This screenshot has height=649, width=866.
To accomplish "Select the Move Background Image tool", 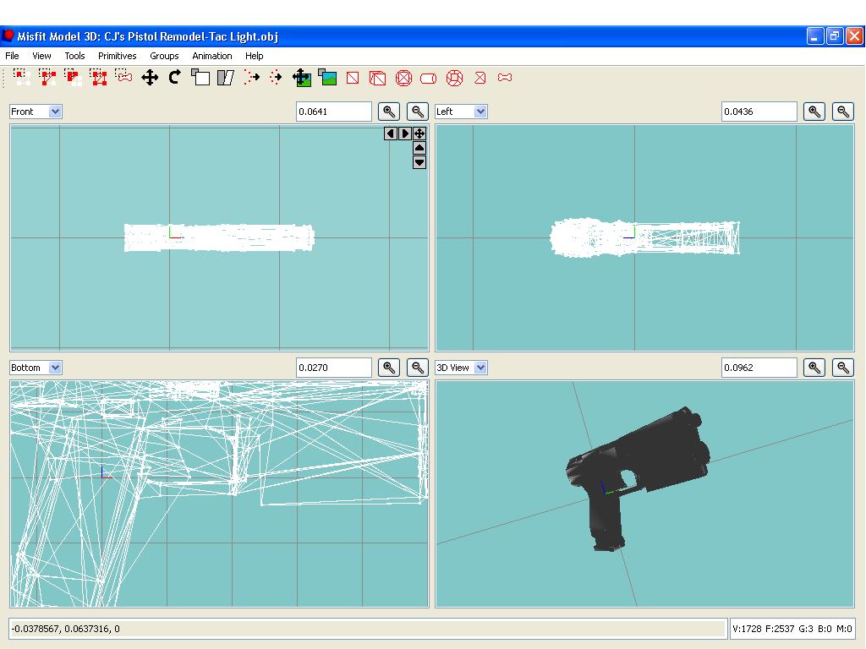I will (302, 78).
